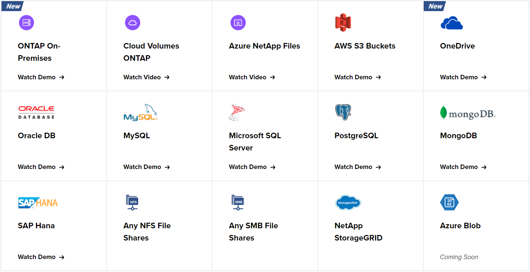Select the MySQL title text
530x272 pixels.
(x=137, y=136)
